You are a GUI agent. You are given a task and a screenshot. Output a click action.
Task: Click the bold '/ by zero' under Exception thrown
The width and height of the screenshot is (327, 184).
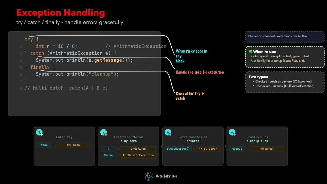[129, 141]
